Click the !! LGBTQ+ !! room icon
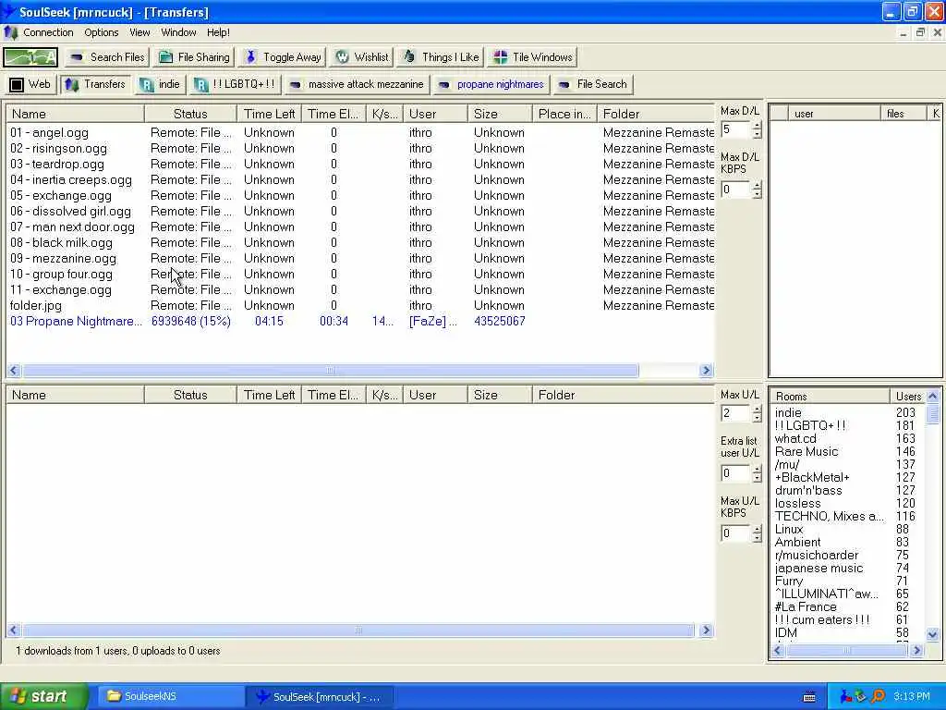The width and height of the screenshot is (946, 710). [200, 84]
